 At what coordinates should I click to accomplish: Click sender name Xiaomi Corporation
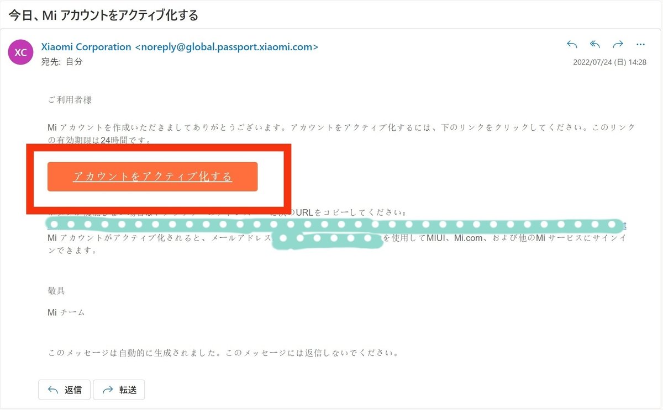point(86,47)
